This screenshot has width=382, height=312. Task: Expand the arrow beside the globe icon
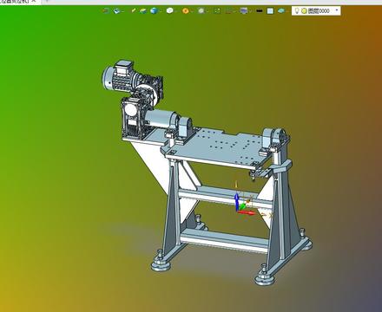(x=161, y=11)
